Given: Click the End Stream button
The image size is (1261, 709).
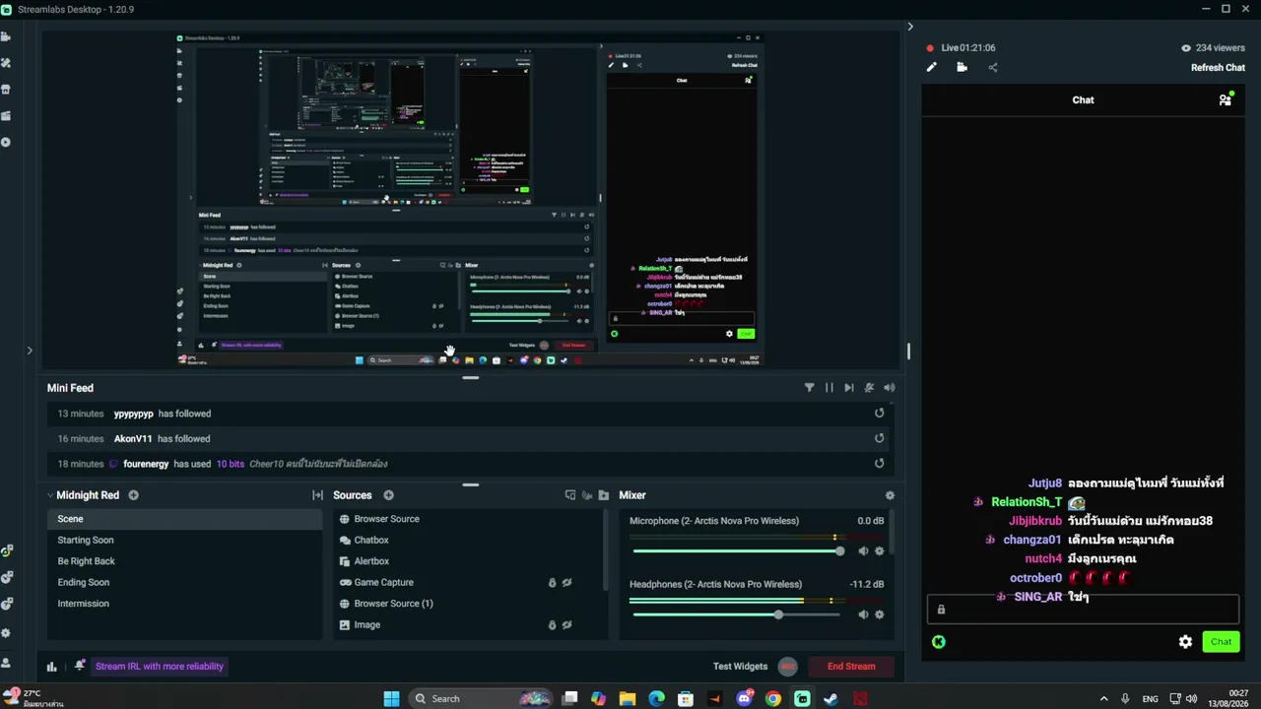Looking at the screenshot, I should tap(851, 667).
